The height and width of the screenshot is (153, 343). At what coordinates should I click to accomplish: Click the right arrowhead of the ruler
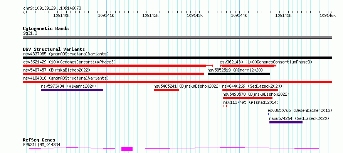tap(331, 12)
